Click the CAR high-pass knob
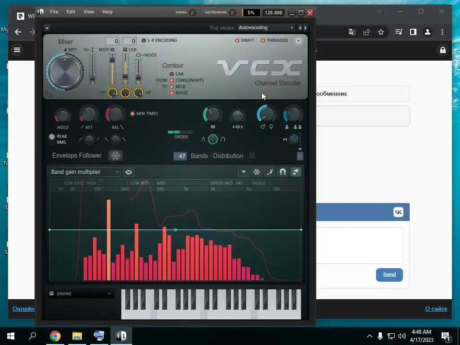Image resolution: width=460 pixels, height=345 pixels. (125, 93)
